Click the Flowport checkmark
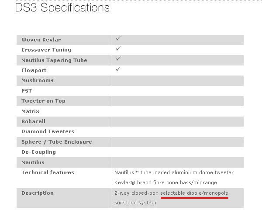The image size is (262, 210). pyautogui.click(x=118, y=69)
